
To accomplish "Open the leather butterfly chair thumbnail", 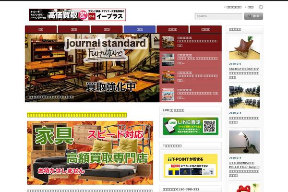I will [x=244, y=48].
